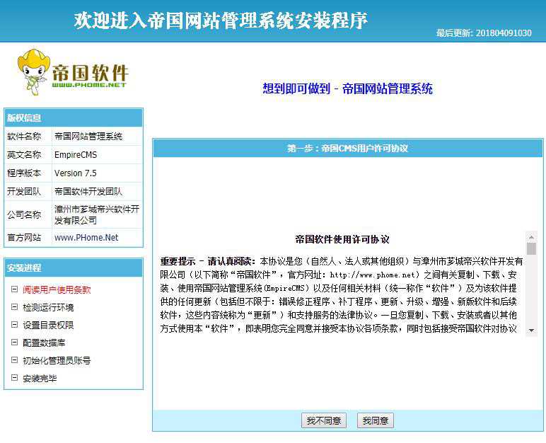Select the 初始化管理员账号 step text
This screenshot has height=443, width=546.
point(57,361)
